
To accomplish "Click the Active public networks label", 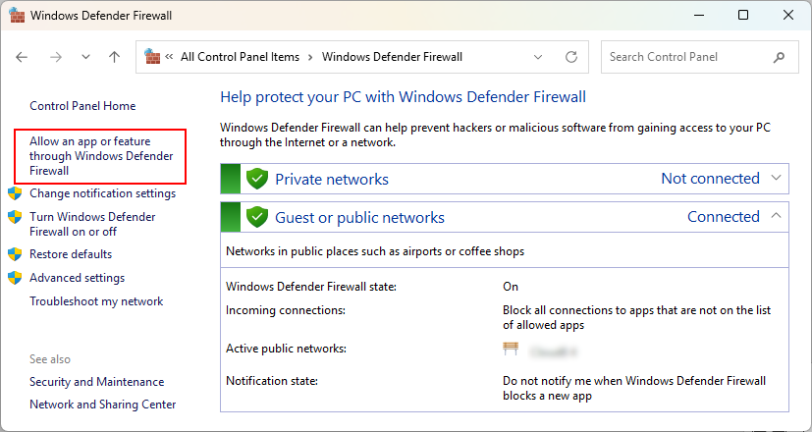I will [x=286, y=349].
